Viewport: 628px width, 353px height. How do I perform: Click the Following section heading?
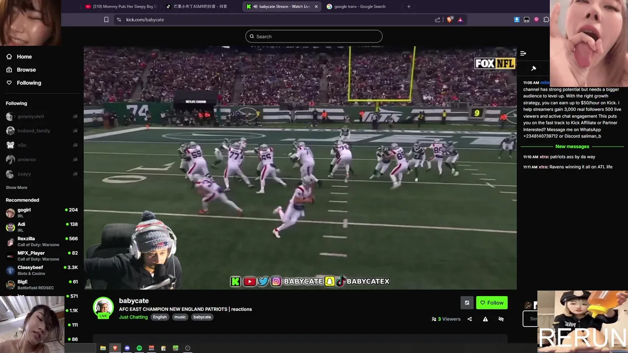click(16, 103)
